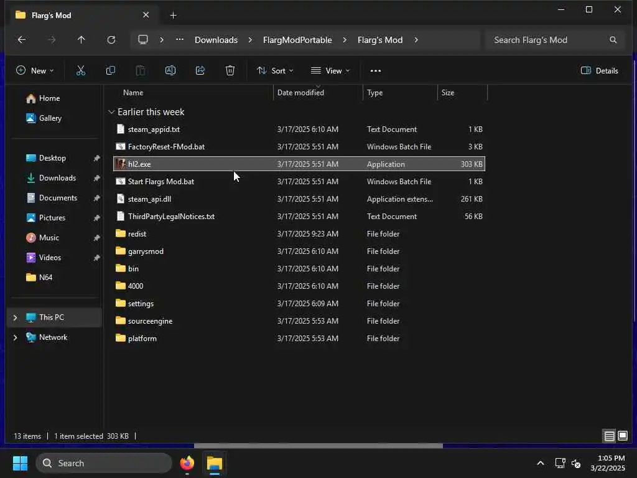Select the redist folder
Screen dimensions: 637x478
299,234
